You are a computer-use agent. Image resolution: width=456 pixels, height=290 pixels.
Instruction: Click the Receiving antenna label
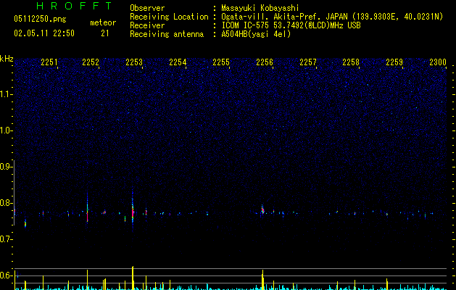click(x=167, y=34)
